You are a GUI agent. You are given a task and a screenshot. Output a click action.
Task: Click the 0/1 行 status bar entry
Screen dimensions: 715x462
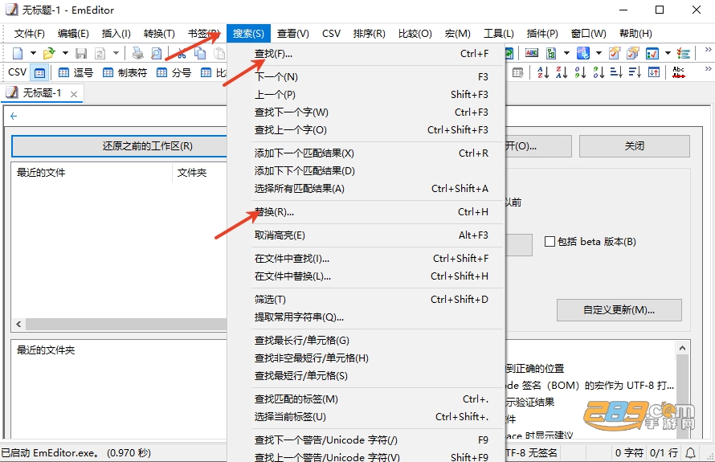[664, 453]
